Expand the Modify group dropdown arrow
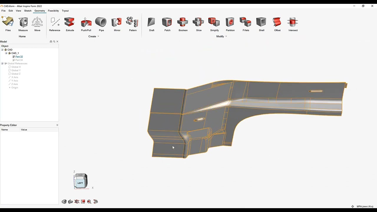377x212 pixels. coord(226,37)
